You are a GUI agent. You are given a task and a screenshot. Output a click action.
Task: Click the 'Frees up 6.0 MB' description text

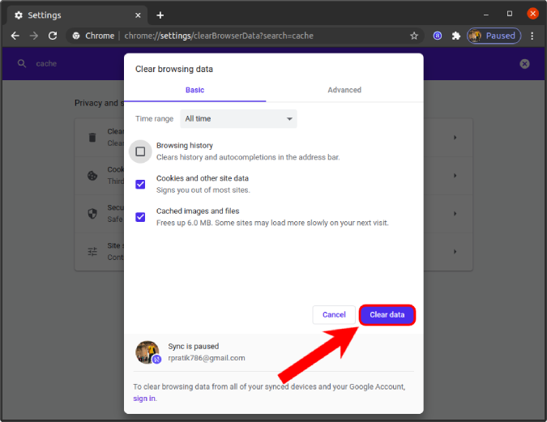272,223
